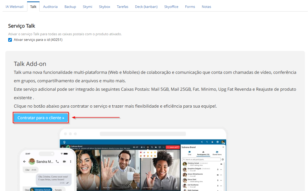Open the Backup tab
The height and width of the screenshot is (191, 308).
pos(70,6)
